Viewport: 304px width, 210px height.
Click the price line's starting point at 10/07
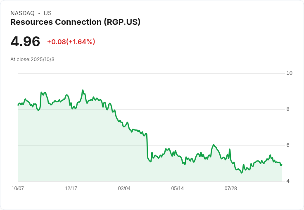[x=18, y=105]
